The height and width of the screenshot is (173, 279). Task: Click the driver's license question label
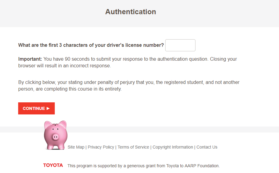coord(91,45)
